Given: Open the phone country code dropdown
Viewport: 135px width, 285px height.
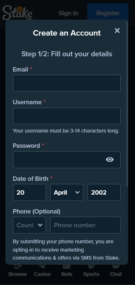Looking at the screenshot, I should tap(29, 225).
